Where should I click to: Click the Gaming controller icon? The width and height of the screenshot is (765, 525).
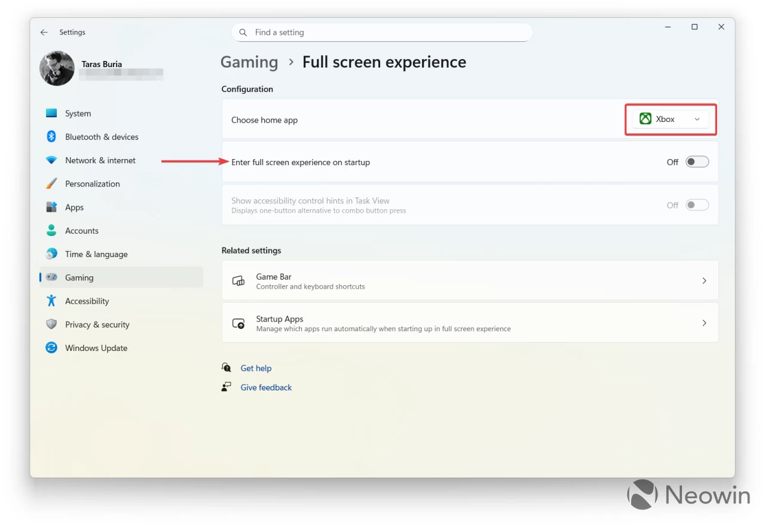[x=51, y=277]
